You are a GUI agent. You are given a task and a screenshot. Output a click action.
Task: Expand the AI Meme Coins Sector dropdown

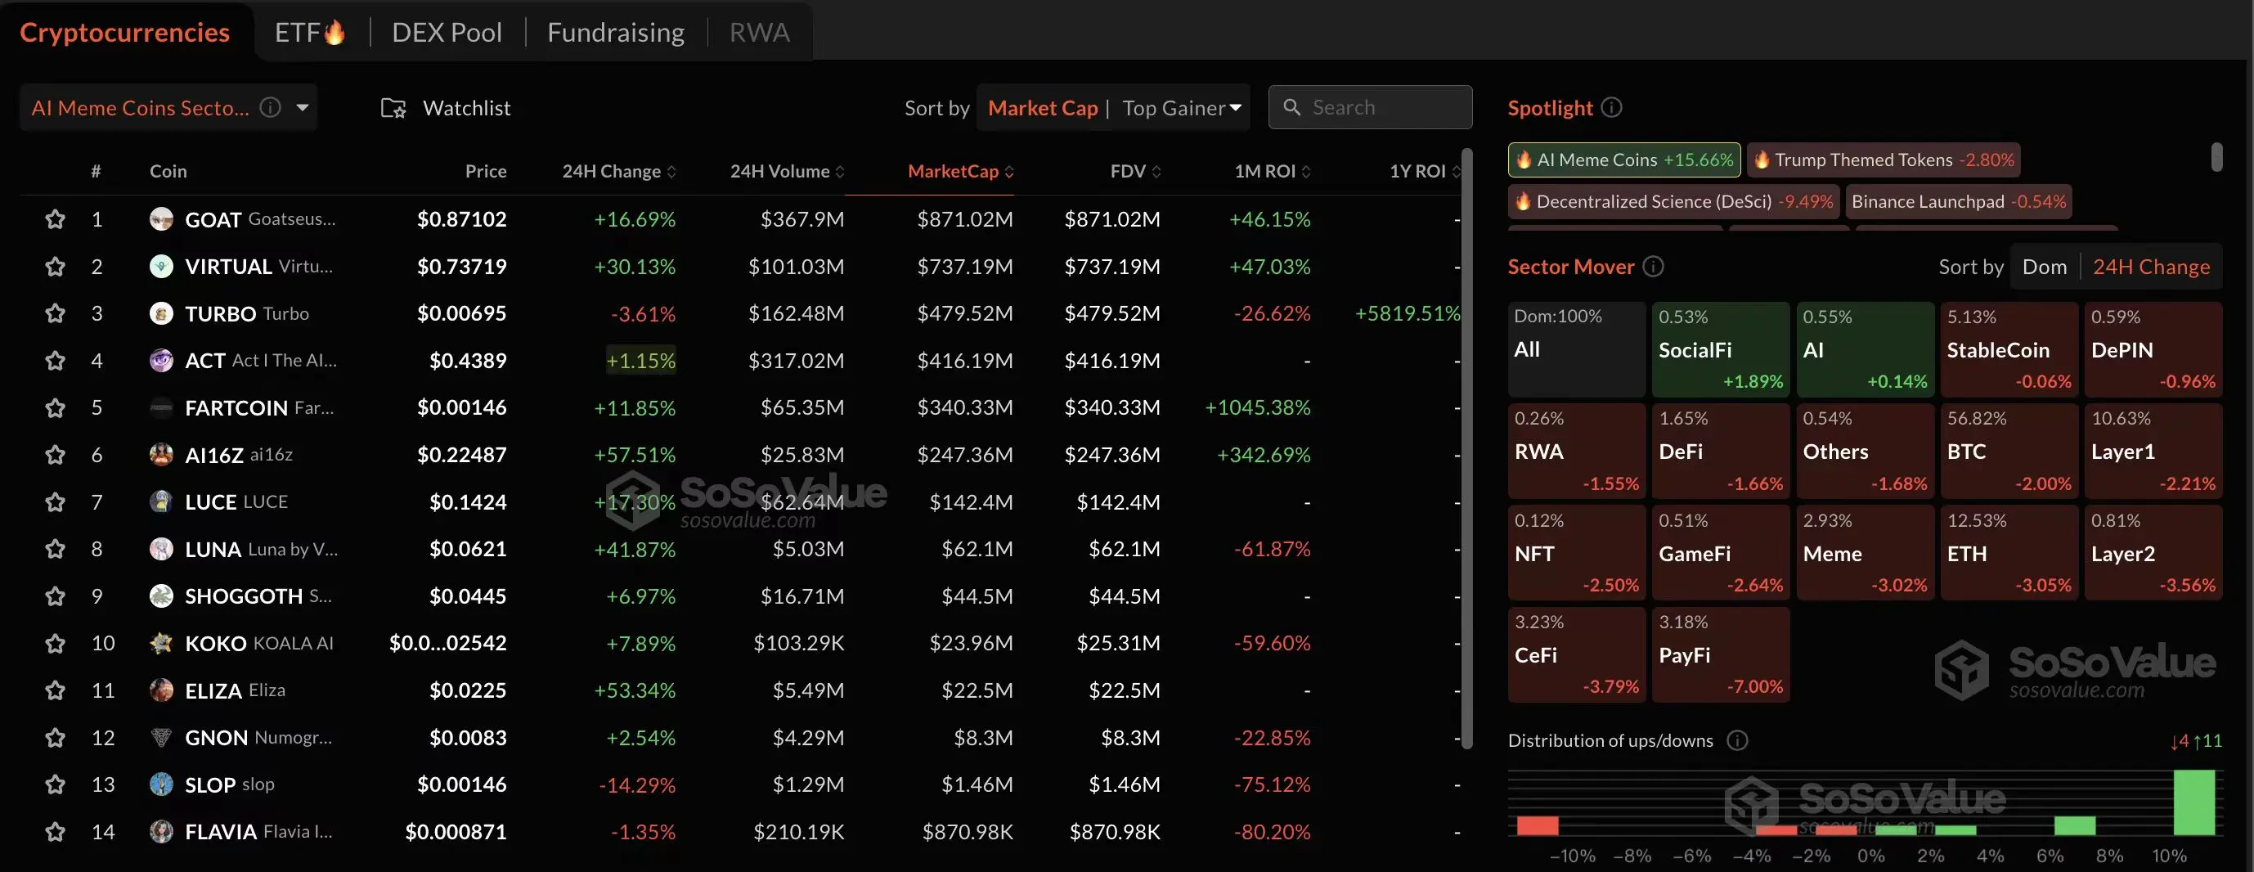click(x=303, y=108)
